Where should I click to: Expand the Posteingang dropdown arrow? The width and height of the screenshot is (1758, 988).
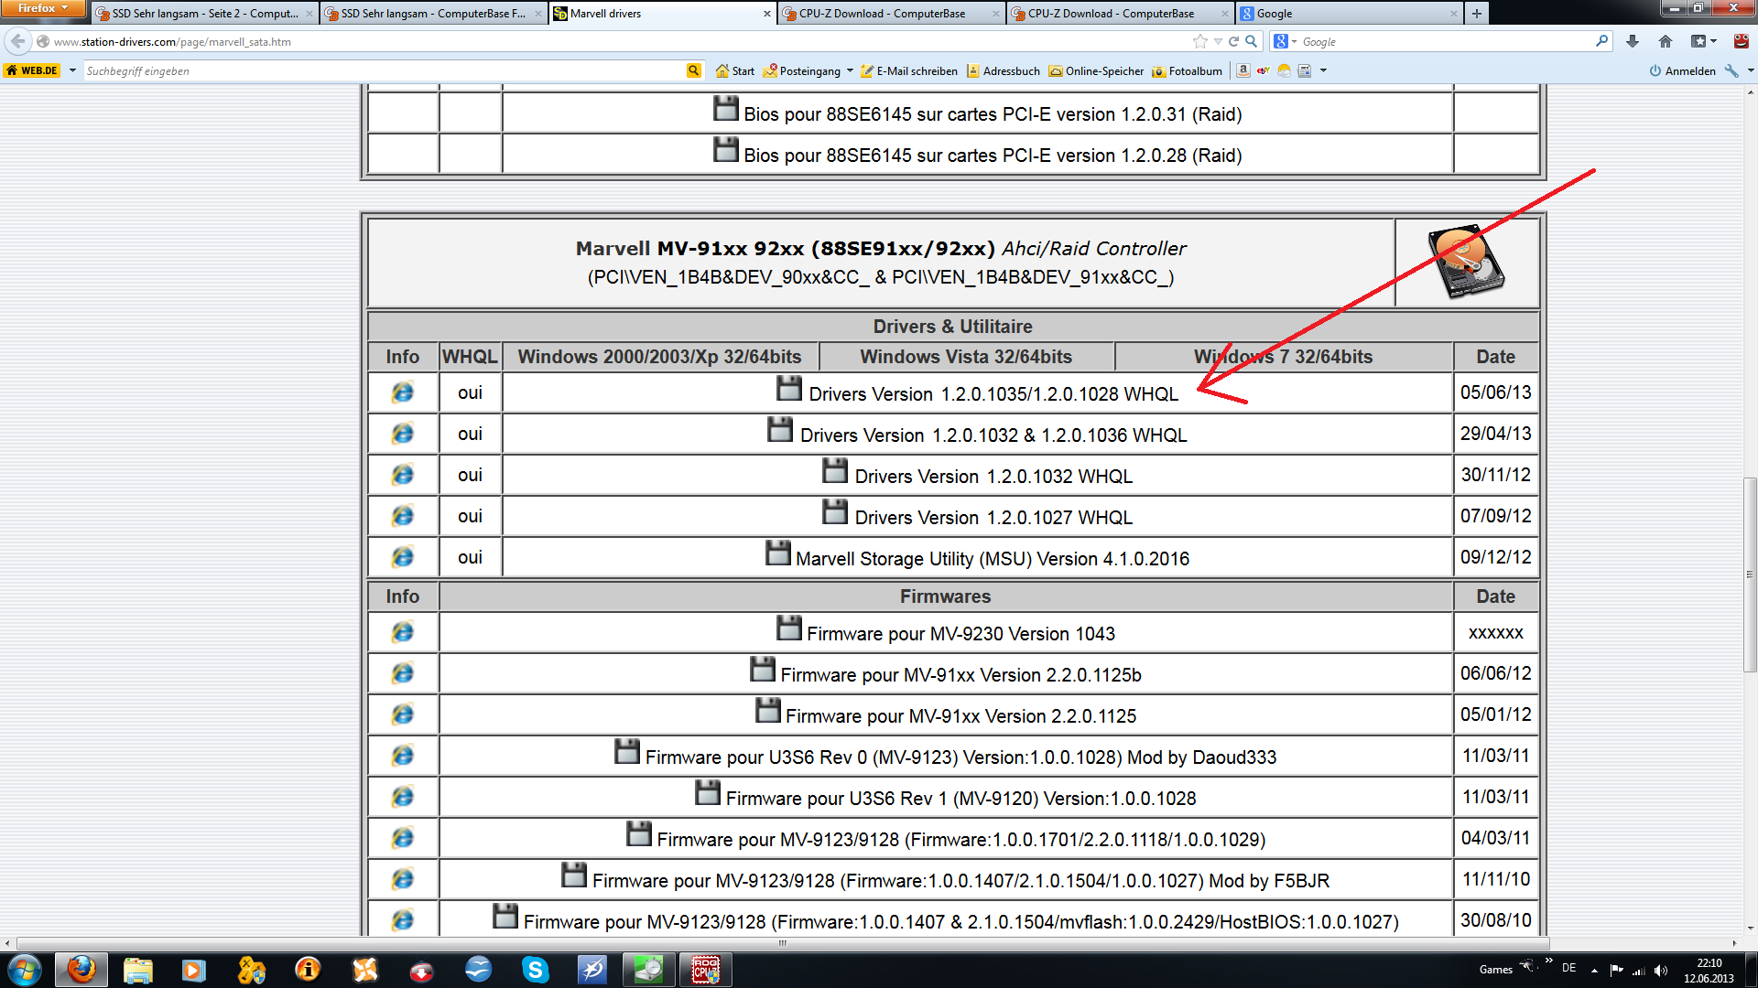[x=850, y=70]
